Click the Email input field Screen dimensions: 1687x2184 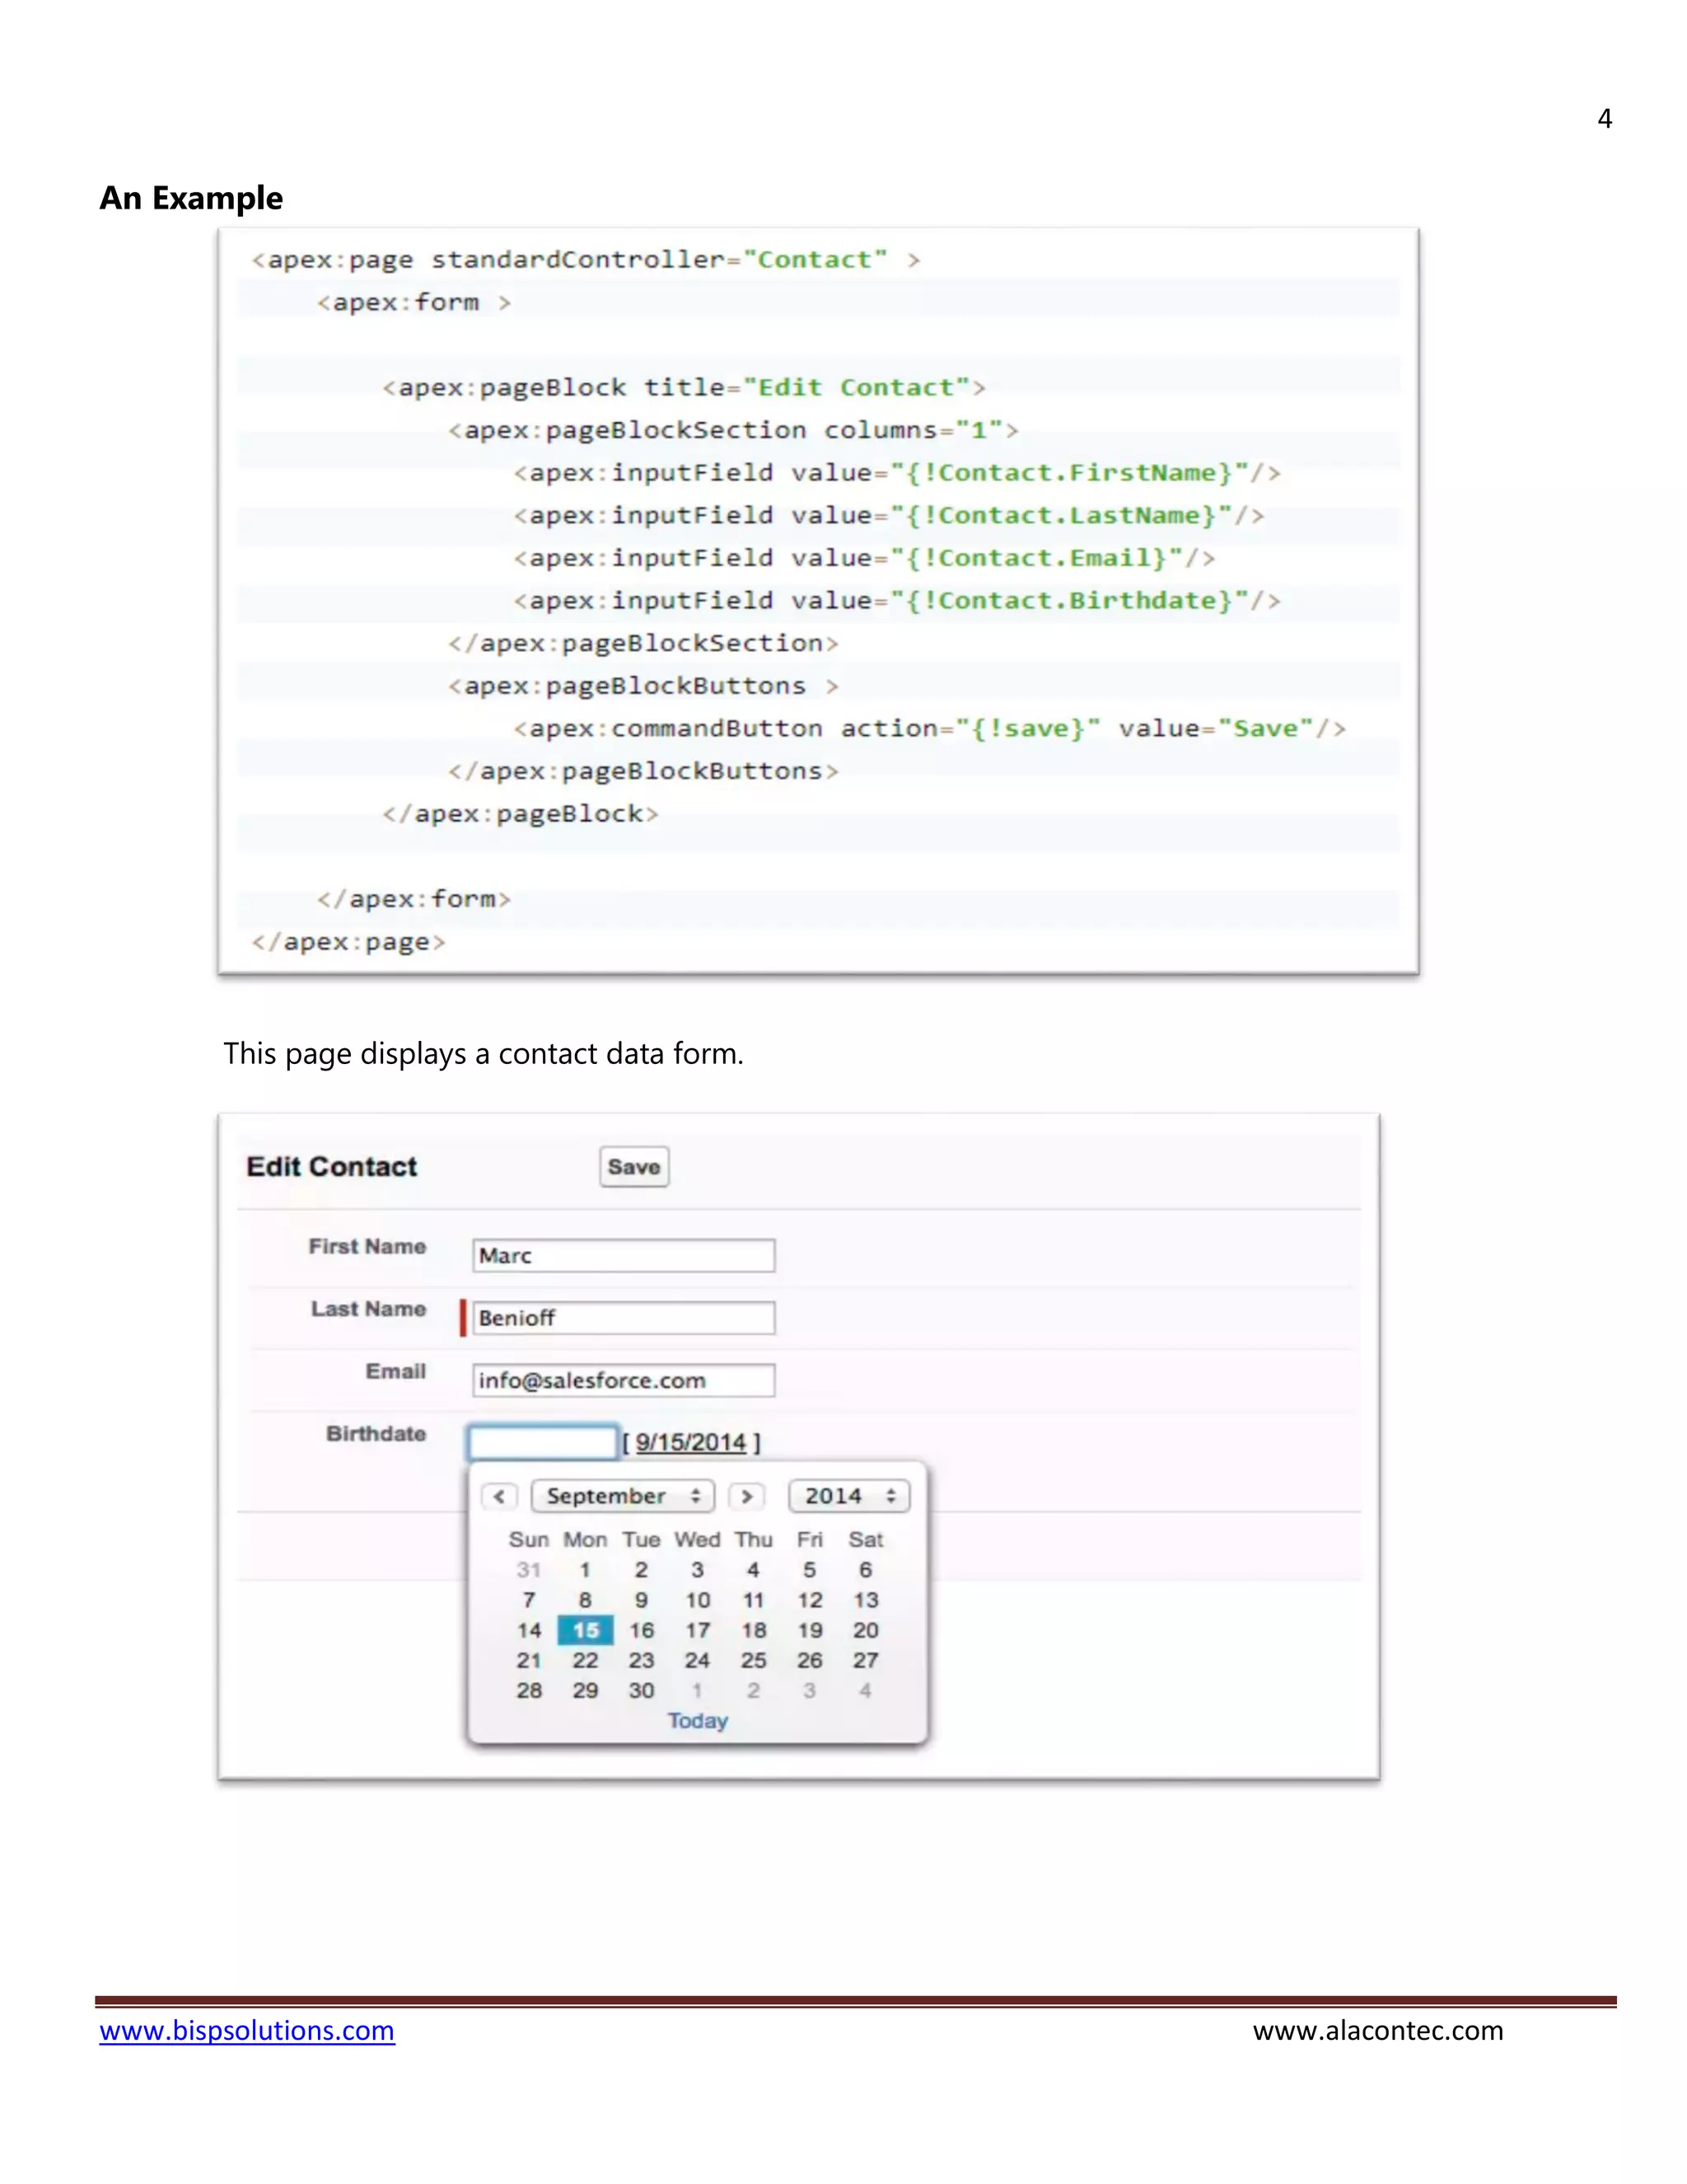[x=624, y=1381]
